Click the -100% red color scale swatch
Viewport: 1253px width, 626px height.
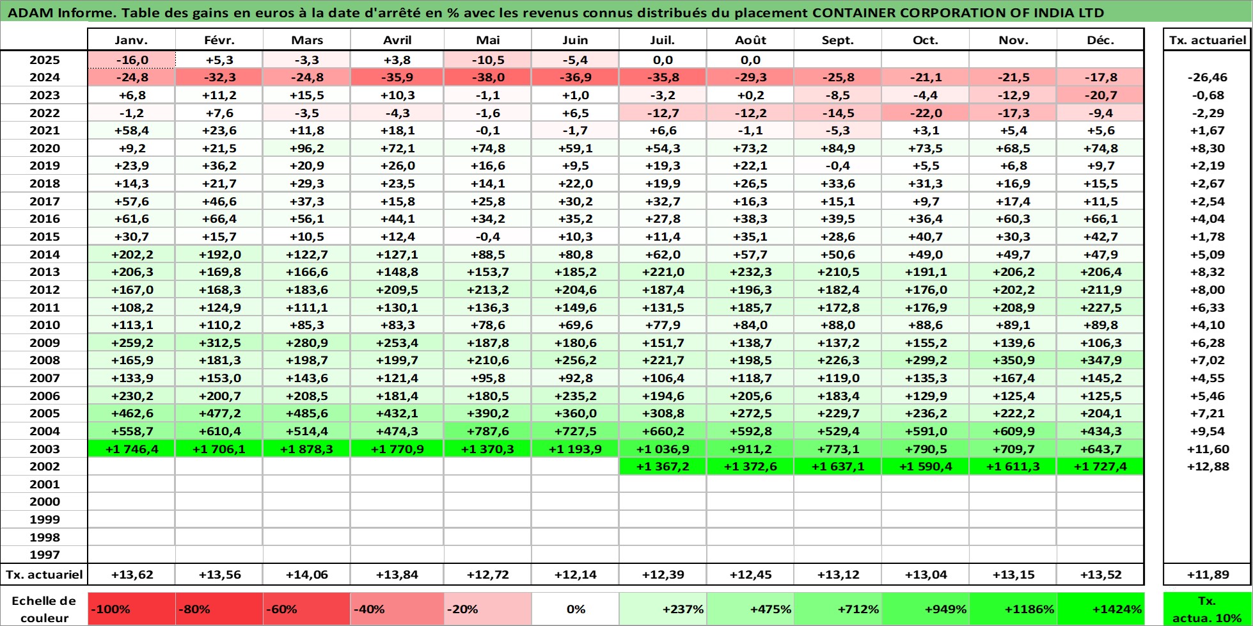pos(131,609)
